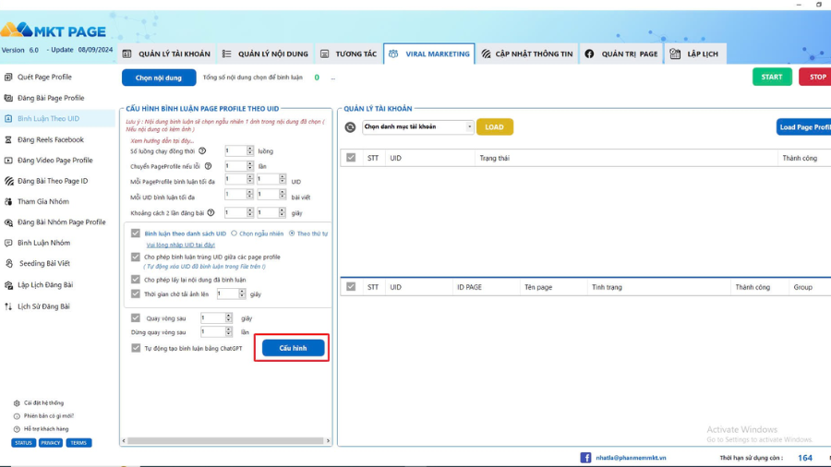Click the Seeding Bài Viết icon
The height and width of the screenshot is (467, 831).
pos(9,263)
